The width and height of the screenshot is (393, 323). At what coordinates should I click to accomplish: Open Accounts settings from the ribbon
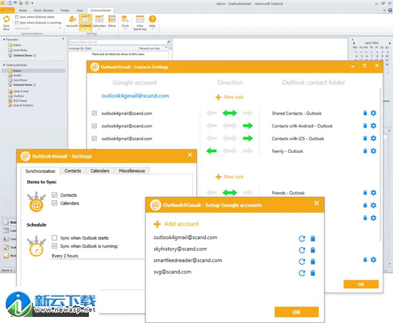point(73,22)
